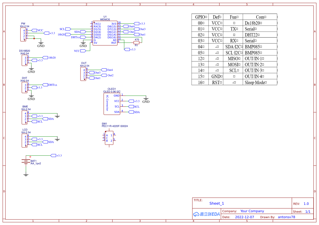Select the BAT1 AA battery symbol
The height and width of the screenshot is (225, 319).
tap(25, 161)
